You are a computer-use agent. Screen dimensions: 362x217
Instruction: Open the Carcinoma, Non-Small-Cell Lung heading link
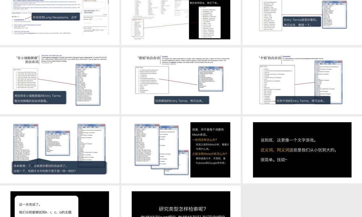tap(54, 55)
